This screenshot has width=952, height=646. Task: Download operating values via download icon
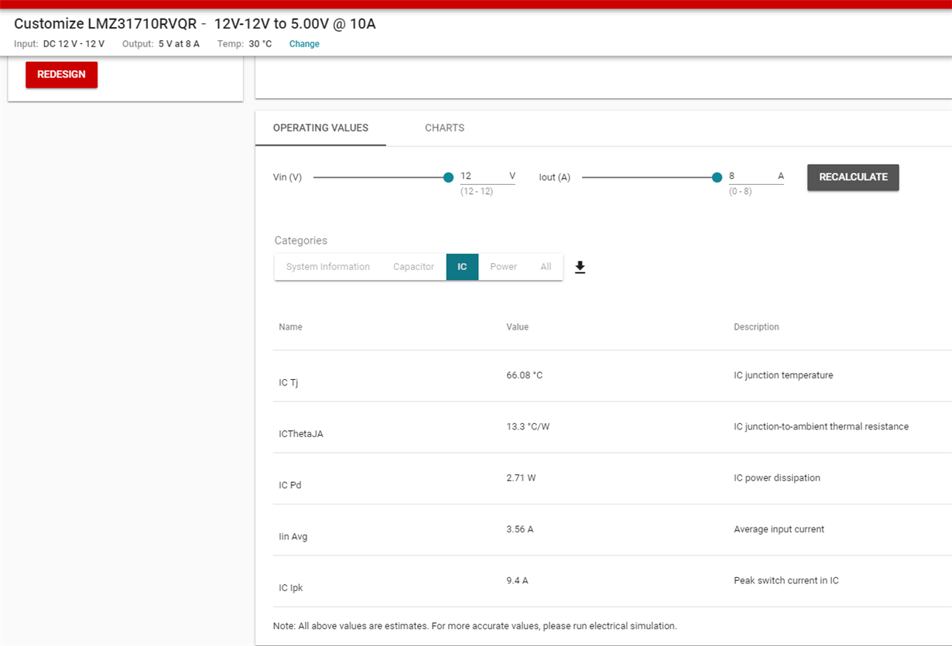[x=580, y=268]
